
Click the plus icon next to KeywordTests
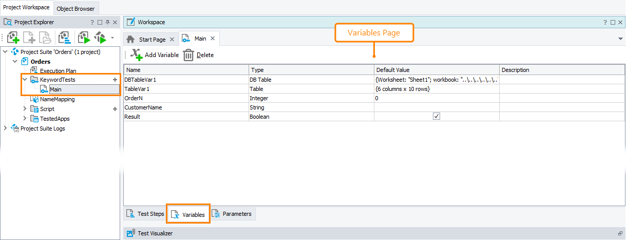click(115, 80)
